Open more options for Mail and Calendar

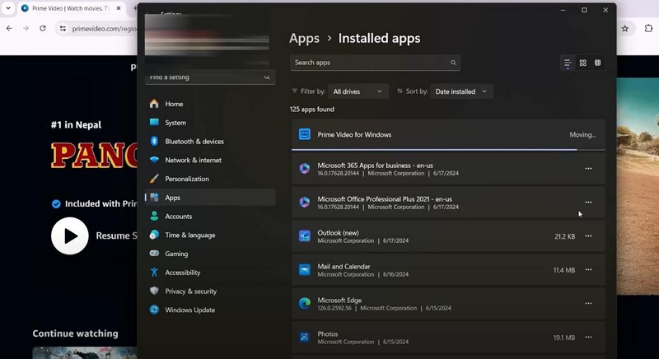click(x=588, y=269)
